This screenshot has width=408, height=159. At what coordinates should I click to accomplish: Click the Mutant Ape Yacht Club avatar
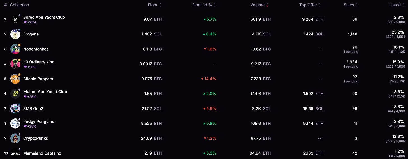pos(15,94)
